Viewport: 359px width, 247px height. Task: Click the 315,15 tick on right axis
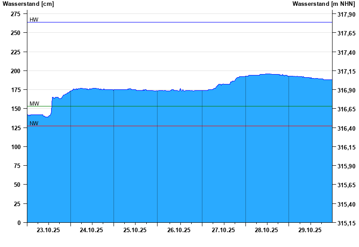[x=346, y=223]
